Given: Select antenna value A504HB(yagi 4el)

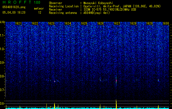Looking at the screenshot, I should coord(97,13).
